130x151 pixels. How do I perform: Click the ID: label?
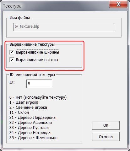(x=12, y=82)
